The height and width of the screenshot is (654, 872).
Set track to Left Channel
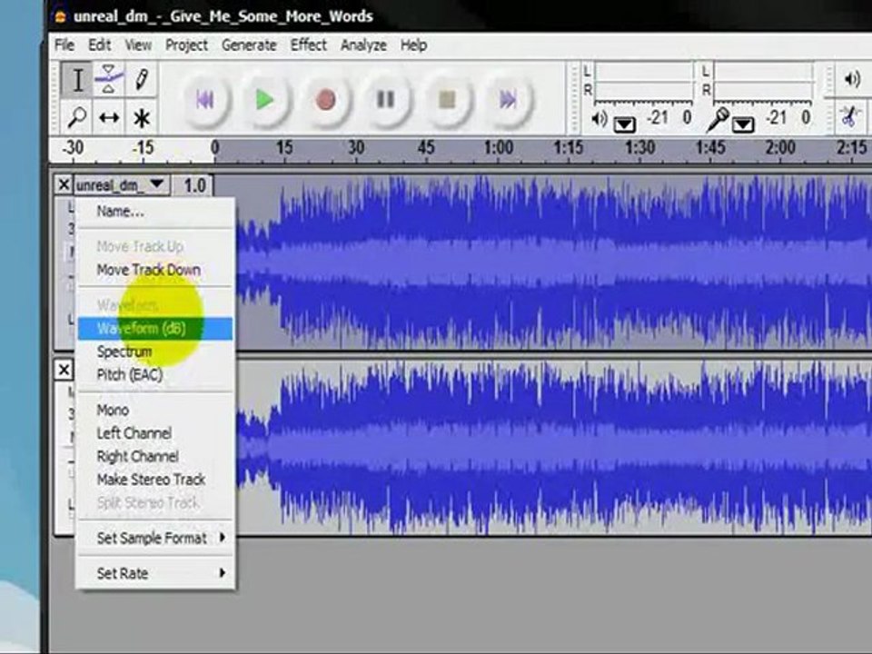tap(155, 433)
